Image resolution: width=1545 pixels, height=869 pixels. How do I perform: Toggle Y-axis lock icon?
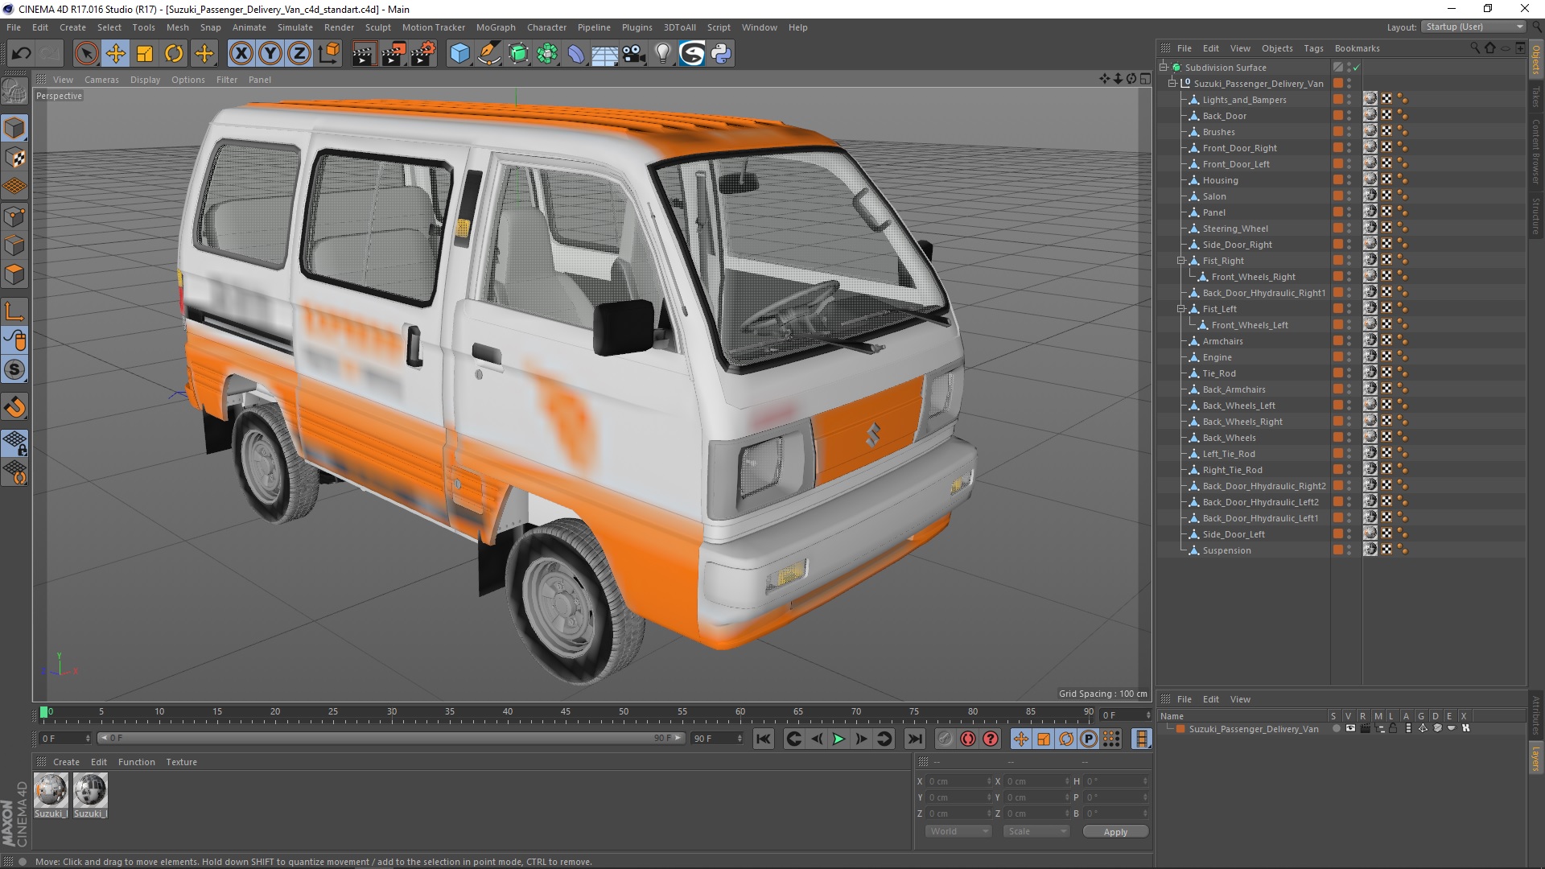(x=270, y=54)
